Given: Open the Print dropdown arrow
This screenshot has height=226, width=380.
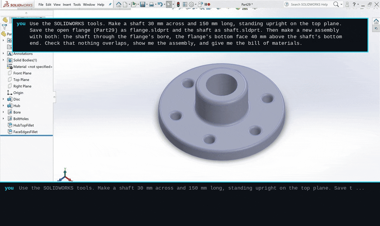Looking at the screenshot, I should click(155, 4).
